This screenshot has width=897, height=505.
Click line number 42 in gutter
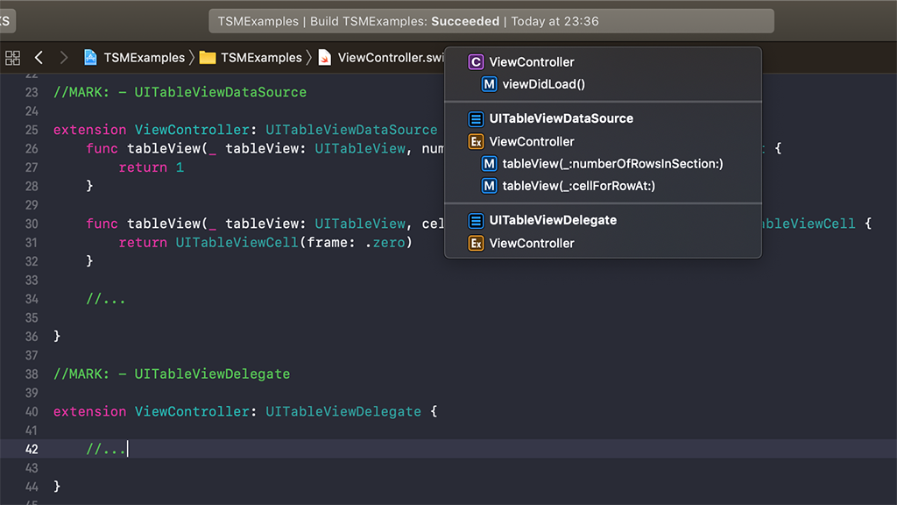pos(32,449)
